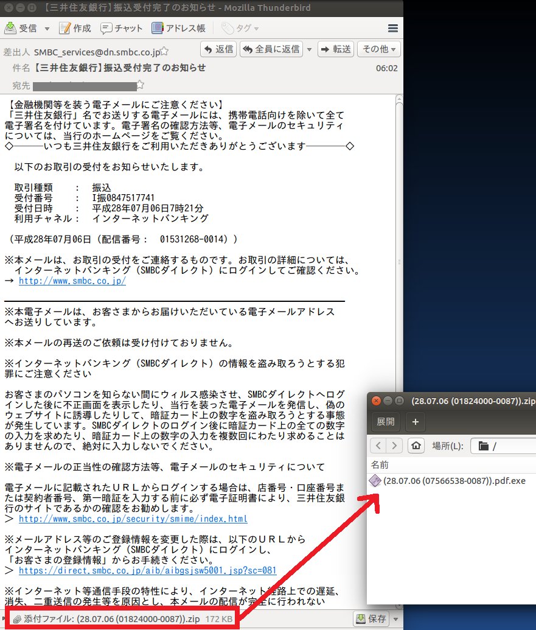Viewport: 536px width, 630px height.
Task: Click the icon of the .pdf.exe file
Action: [x=375, y=480]
